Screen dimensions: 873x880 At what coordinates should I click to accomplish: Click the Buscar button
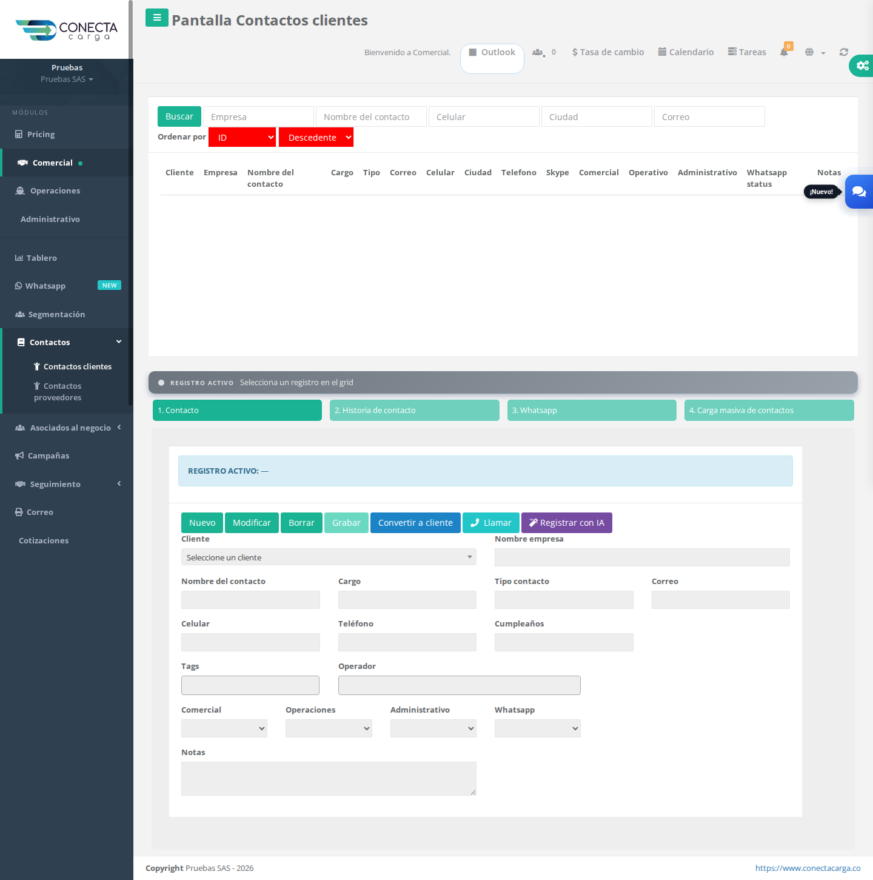[179, 116]
